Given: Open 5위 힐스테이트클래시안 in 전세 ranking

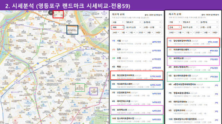Looking at the screenshot, I should coord(193,76).
